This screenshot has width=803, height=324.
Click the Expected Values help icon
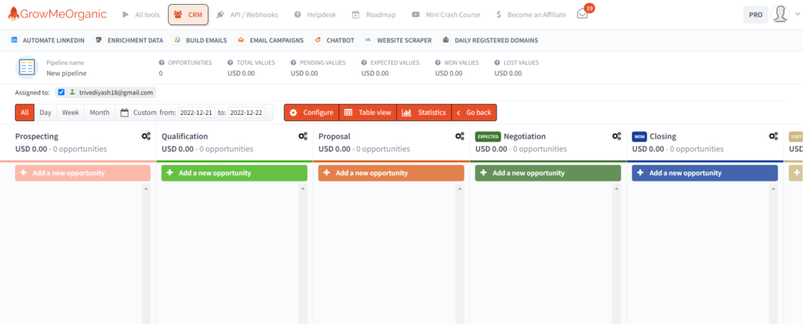point(364,63)
